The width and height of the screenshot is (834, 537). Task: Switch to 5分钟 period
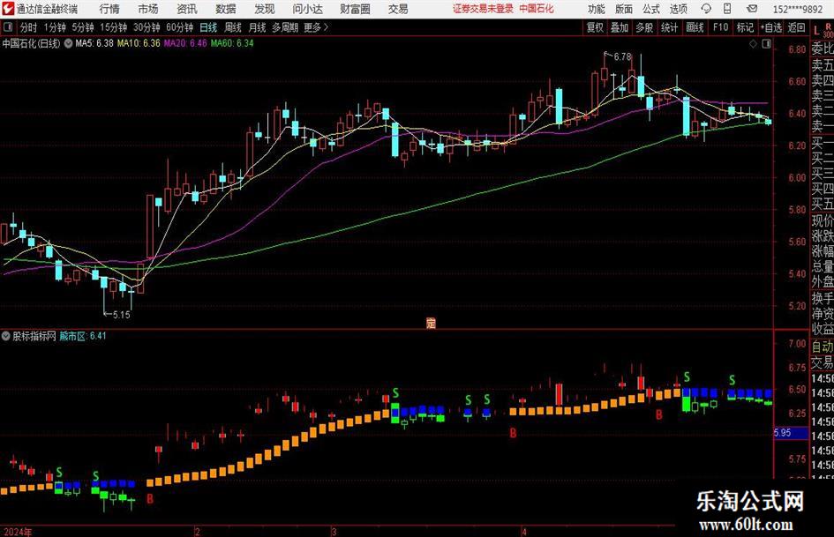[x=82, y=27]
